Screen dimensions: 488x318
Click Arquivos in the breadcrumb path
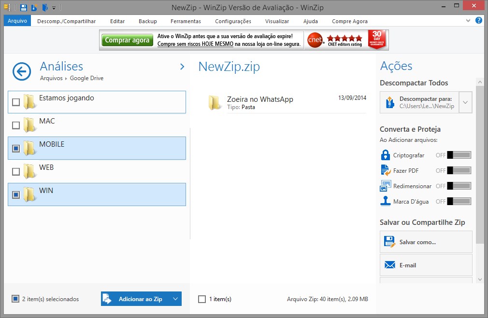point(51,78)
